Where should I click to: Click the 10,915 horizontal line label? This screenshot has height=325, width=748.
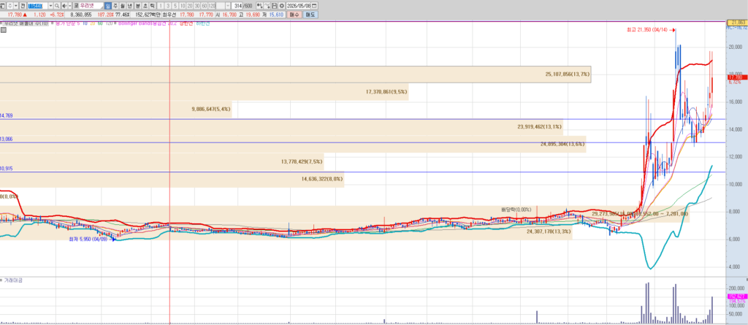point(7,169)
